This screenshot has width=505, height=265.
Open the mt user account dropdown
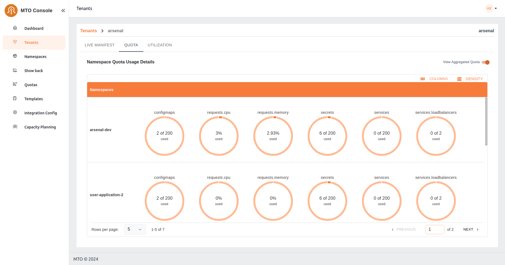coord(491,8)
